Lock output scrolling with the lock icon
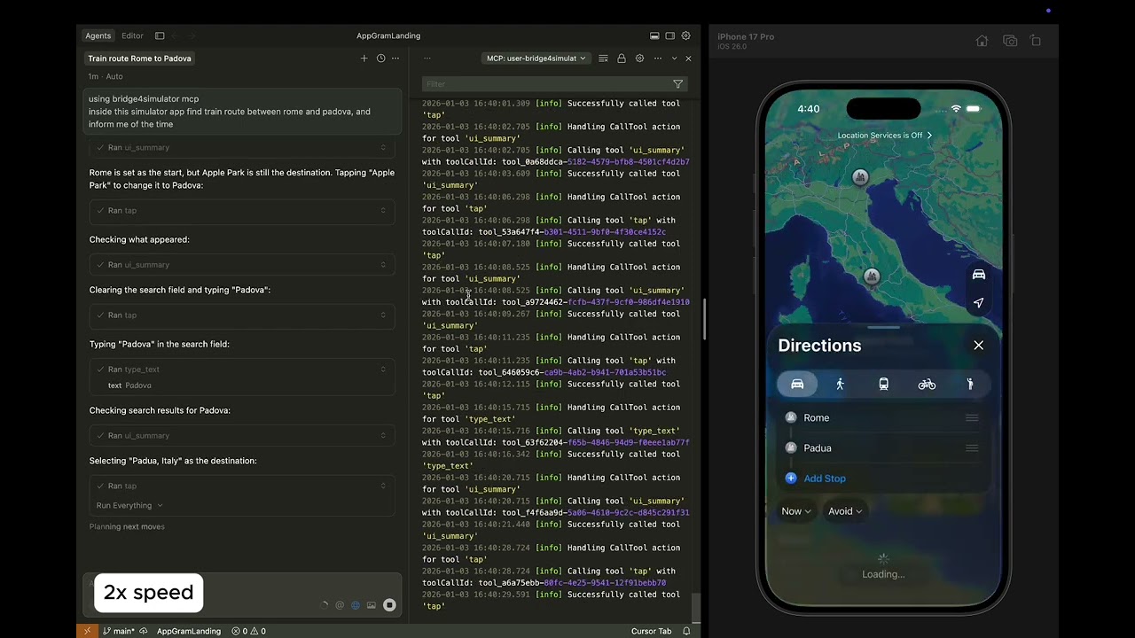The height and width of the screenshot is (638, 1135). (x=621, y=58)
